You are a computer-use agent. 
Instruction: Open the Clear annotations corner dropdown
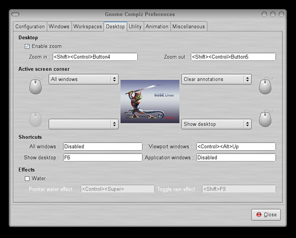(216, 80)
